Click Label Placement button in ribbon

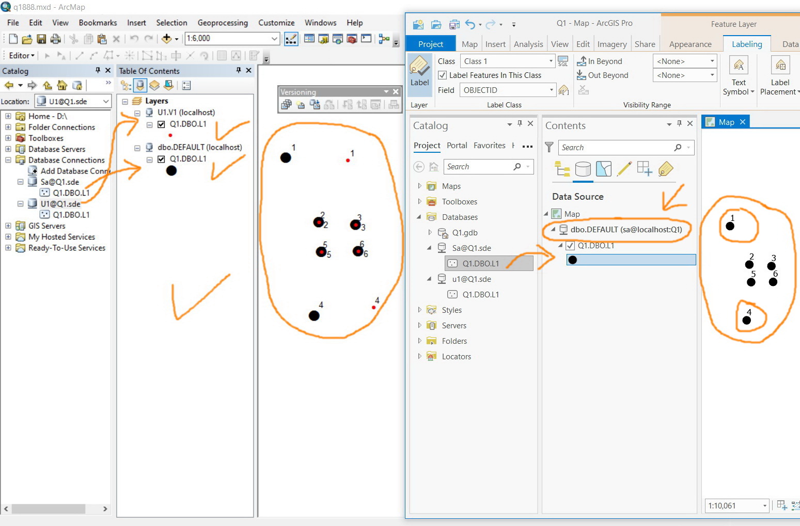coord(780,75)
